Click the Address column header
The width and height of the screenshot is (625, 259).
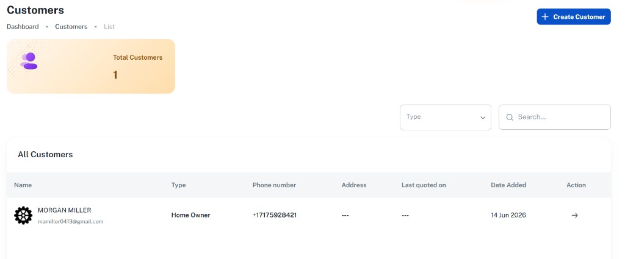[354, 185]
